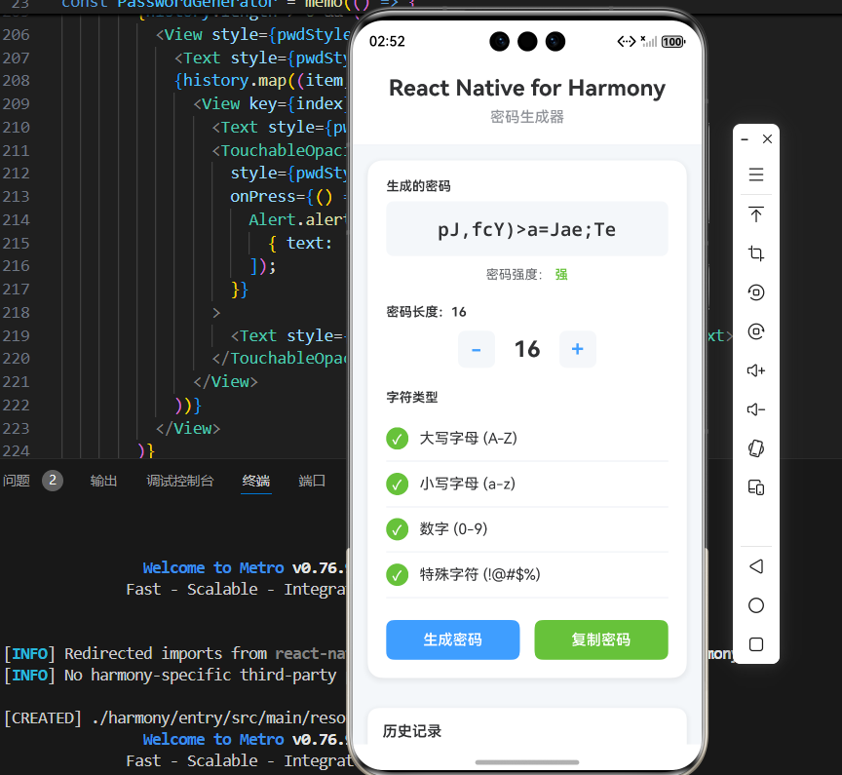
Task: Click the 复制密码 button
Action: click(x=600, y=639)
